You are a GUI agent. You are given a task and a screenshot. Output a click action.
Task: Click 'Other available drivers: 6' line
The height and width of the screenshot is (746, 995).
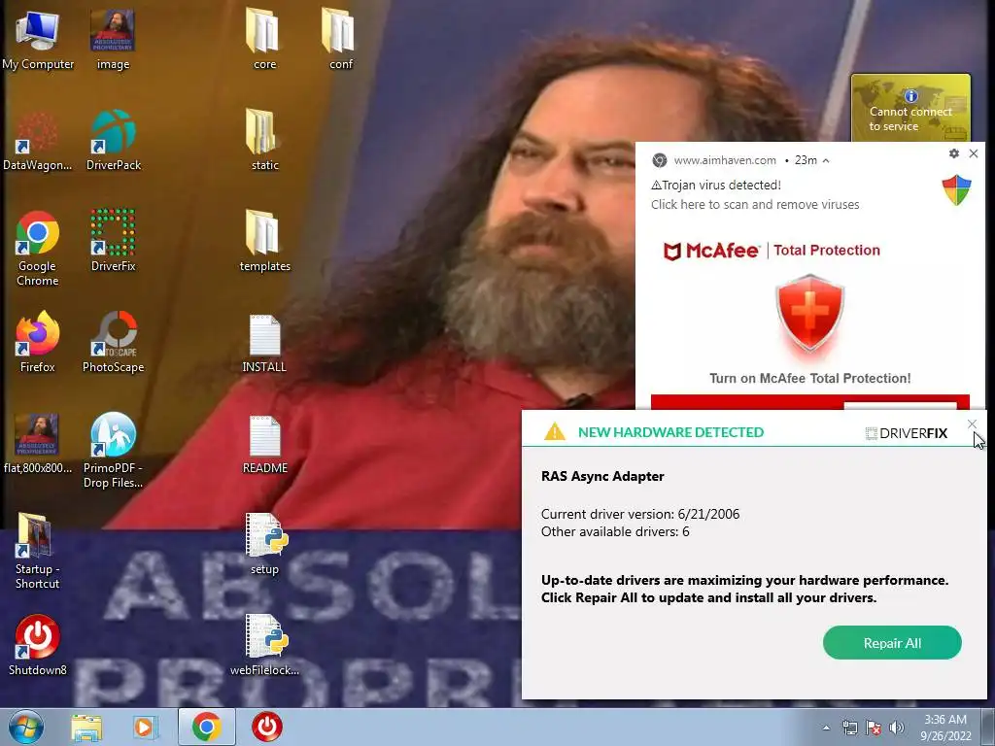[x=615, y=531]
